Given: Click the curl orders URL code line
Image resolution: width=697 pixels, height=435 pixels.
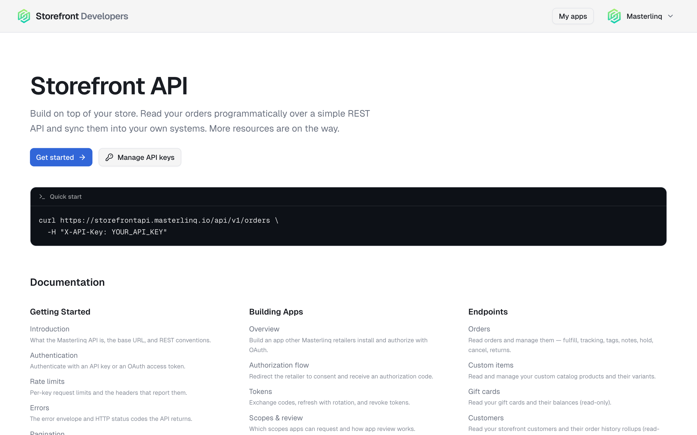Looking at the screenshot, I should (159, 220).
